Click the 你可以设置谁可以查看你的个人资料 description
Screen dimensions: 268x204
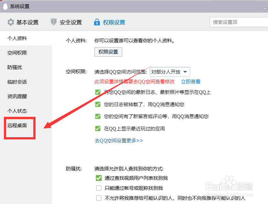point(134,41)
